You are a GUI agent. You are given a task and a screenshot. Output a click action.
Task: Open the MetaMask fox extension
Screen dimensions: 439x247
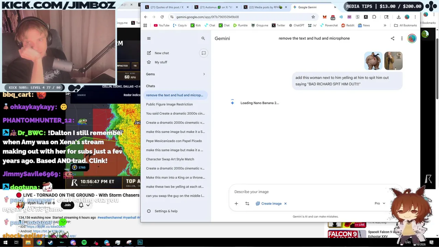pyautogui.click(x=324, y=17)
